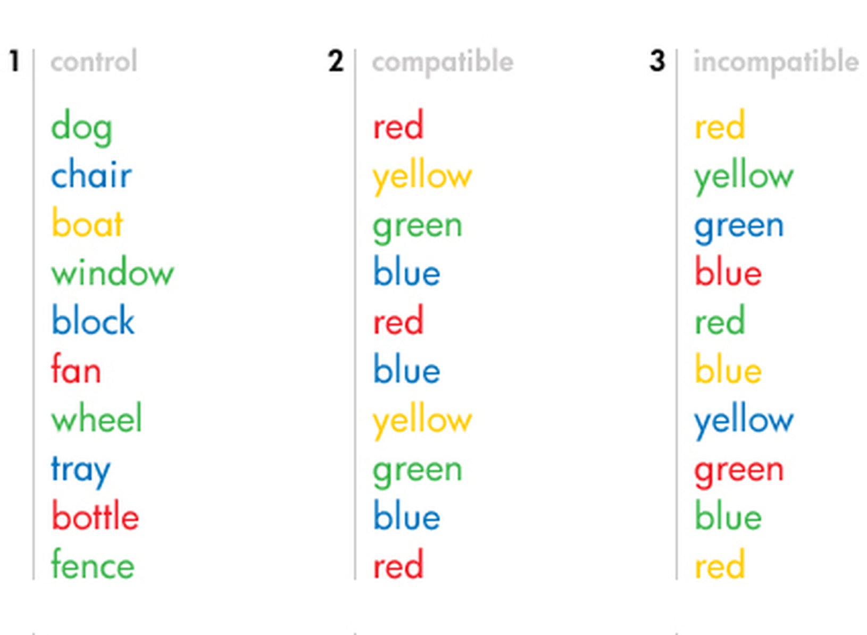The width and height of the screenshot is (867, 635).
Task: Click the blue word 'tray'
Action: click(x=81, y=469)
